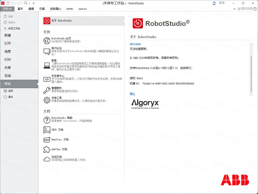Image resolution: width=258 pixels, height=194 pixels.
Task: Click the 版本说明 release notes link
Action: click(x=135, y=44)
